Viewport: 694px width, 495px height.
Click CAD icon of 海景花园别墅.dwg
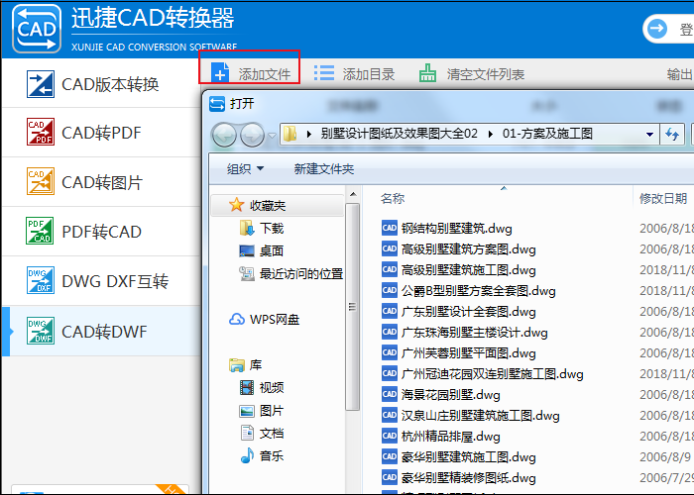[389, 394]
